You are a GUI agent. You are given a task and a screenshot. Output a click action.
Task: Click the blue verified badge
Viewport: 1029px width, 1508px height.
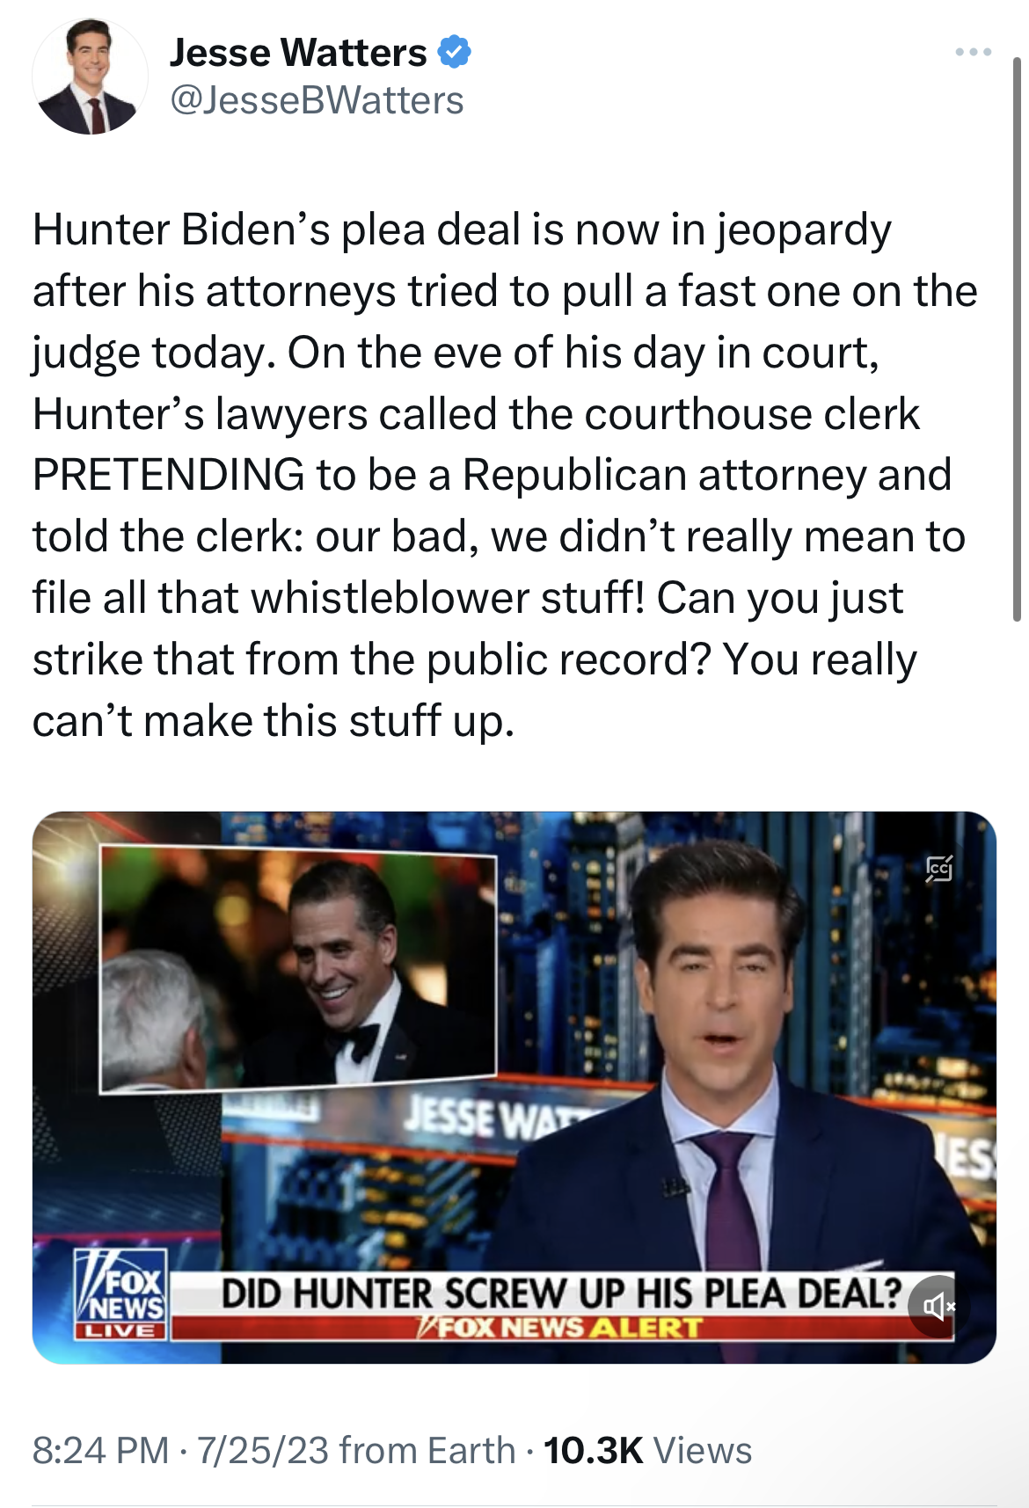click(x=455, y=52)
